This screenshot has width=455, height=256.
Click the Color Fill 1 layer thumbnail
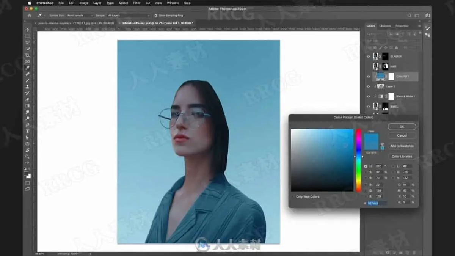coord(380,76)
